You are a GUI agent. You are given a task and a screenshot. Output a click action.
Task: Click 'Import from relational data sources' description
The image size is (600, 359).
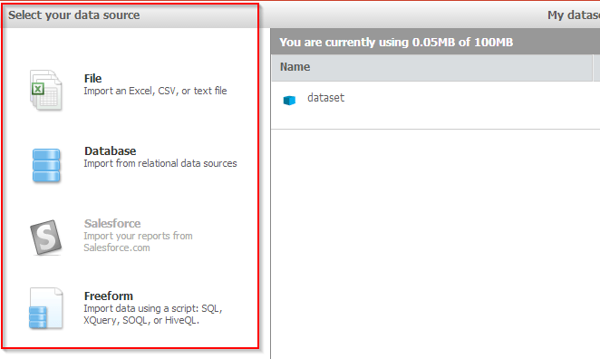160,163
